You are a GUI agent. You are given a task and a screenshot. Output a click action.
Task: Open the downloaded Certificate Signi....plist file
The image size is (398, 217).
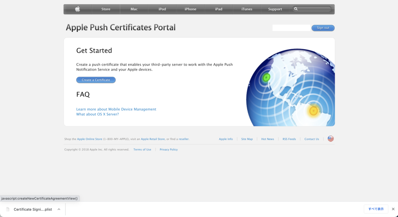[33, 209]
